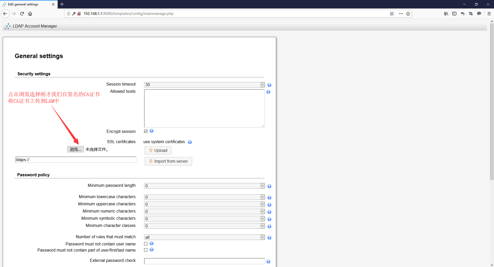
Task: Show site information icon in address bar
Action: (69, 14)
